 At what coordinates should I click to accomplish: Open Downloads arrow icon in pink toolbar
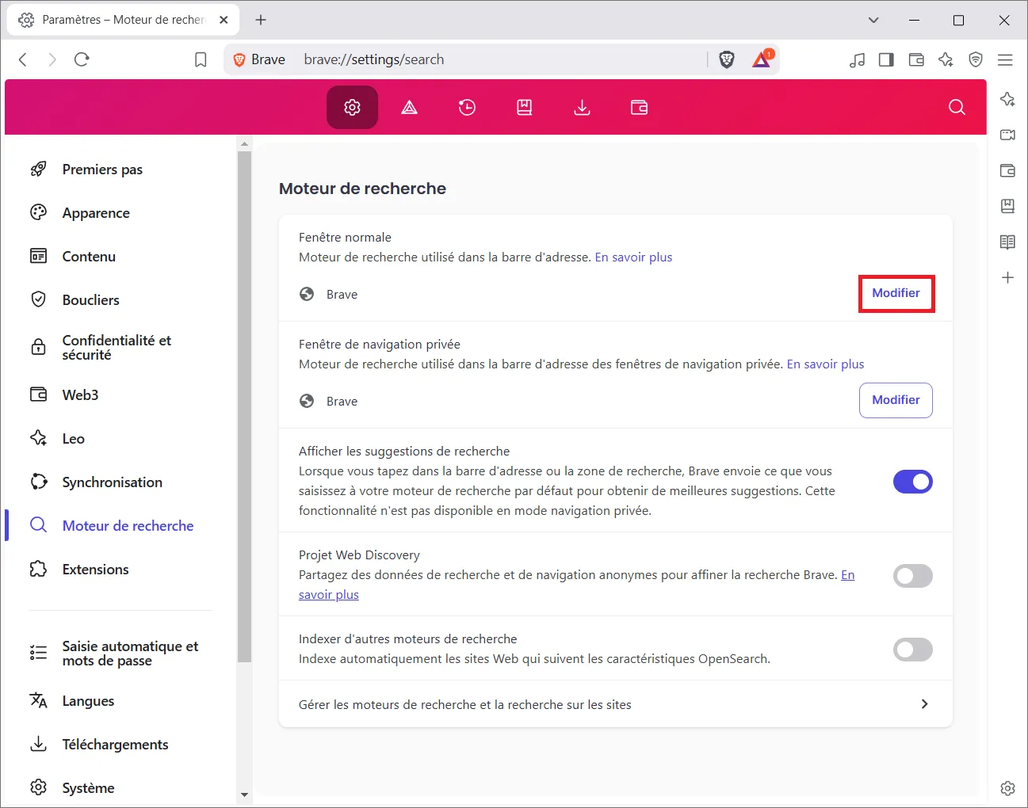click(x=582, y=107)
